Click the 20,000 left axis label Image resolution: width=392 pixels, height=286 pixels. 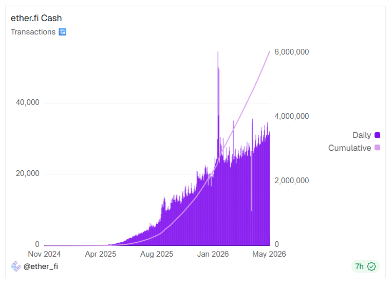pos(28,173)
